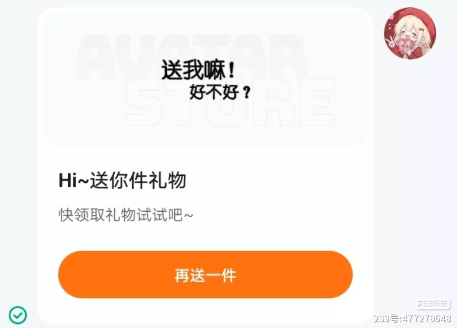Tap the exclamation mark after 送我嘛
This screenshot has width=457, height=328.
point(232,70)
